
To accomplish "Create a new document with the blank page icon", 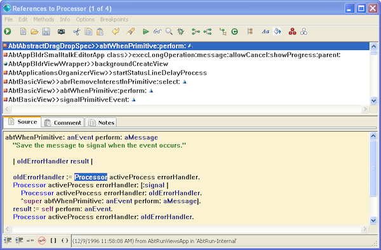I will (23, 32).
